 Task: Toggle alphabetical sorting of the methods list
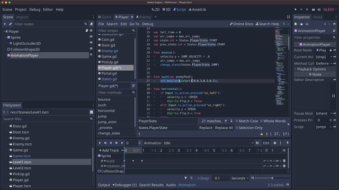pos(133,85)
